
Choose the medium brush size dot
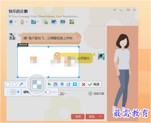pyautogui.click(x=13, y=92)
